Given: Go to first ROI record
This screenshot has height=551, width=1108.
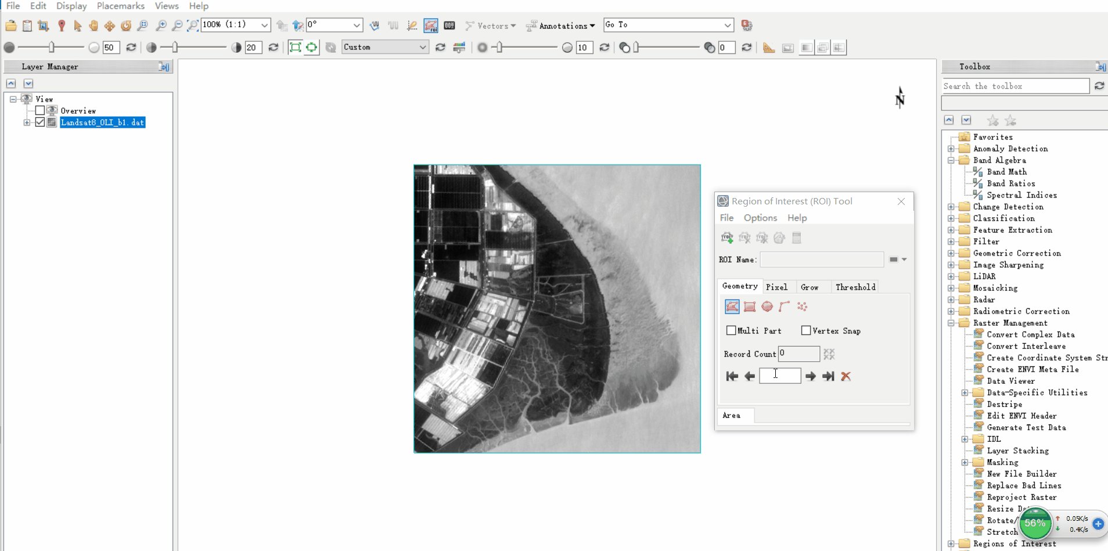Looking at the screenshot, I should (732, 376).
